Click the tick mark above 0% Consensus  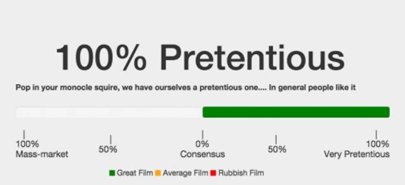(x=202, y=135)
